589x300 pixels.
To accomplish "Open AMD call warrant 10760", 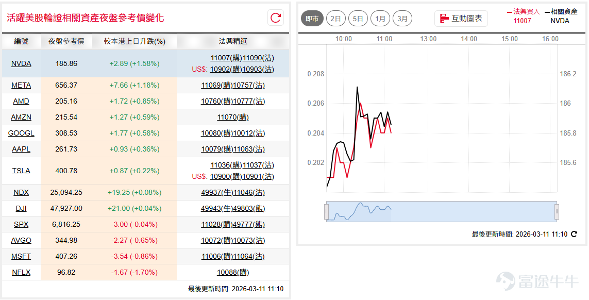I will [217, 101].
